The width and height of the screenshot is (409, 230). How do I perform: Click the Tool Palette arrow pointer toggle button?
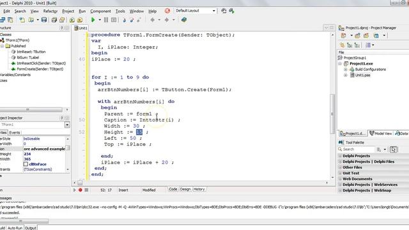(x=394, y=149)
